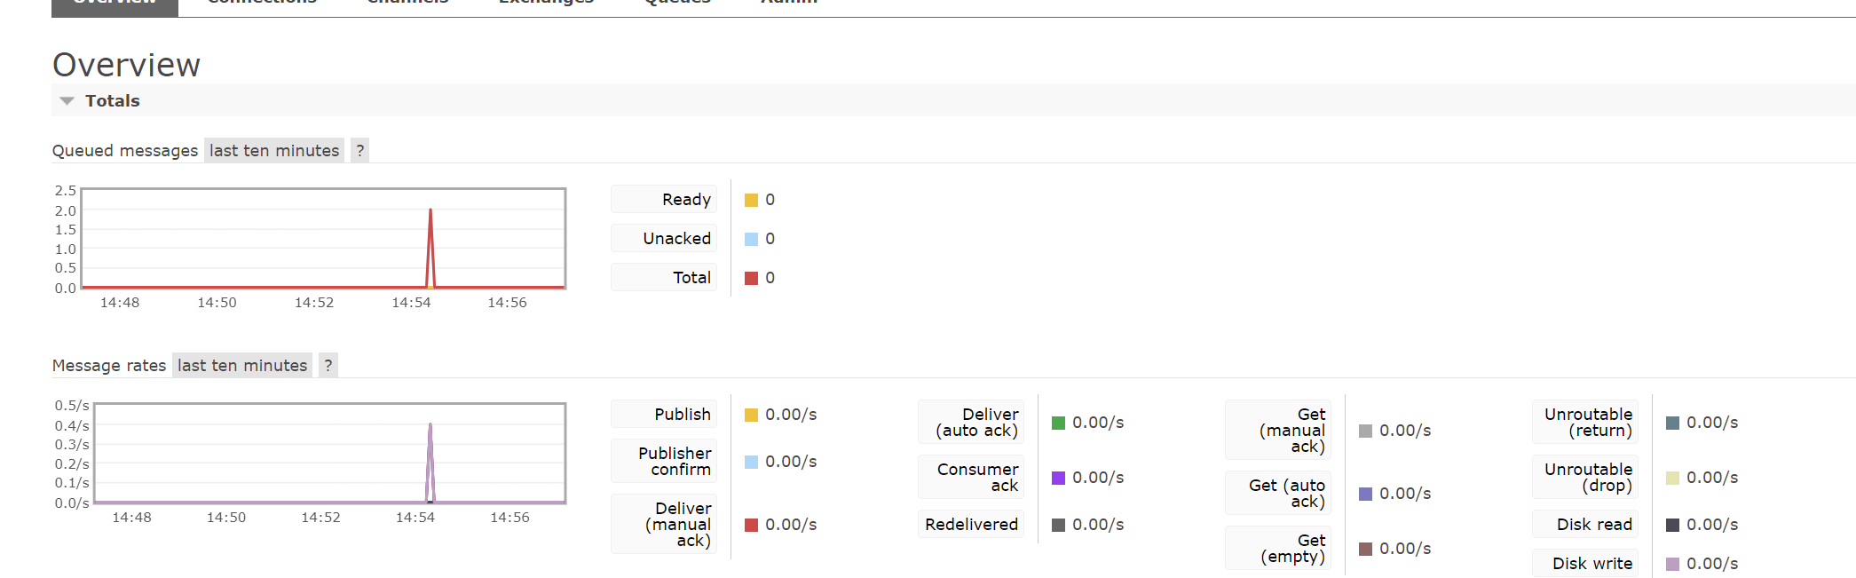Open help for Queued messages chart
Viewport: 1856px width, 578px height.
tap(359, 150)
